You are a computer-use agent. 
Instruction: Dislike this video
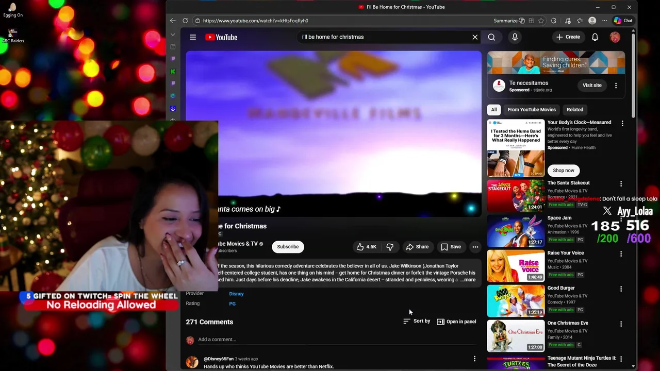[x=390, y=247]
